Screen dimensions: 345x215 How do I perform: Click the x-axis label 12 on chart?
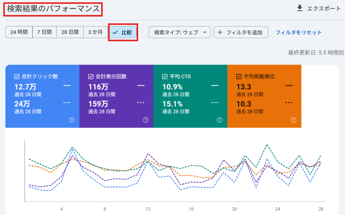(148, 209)
